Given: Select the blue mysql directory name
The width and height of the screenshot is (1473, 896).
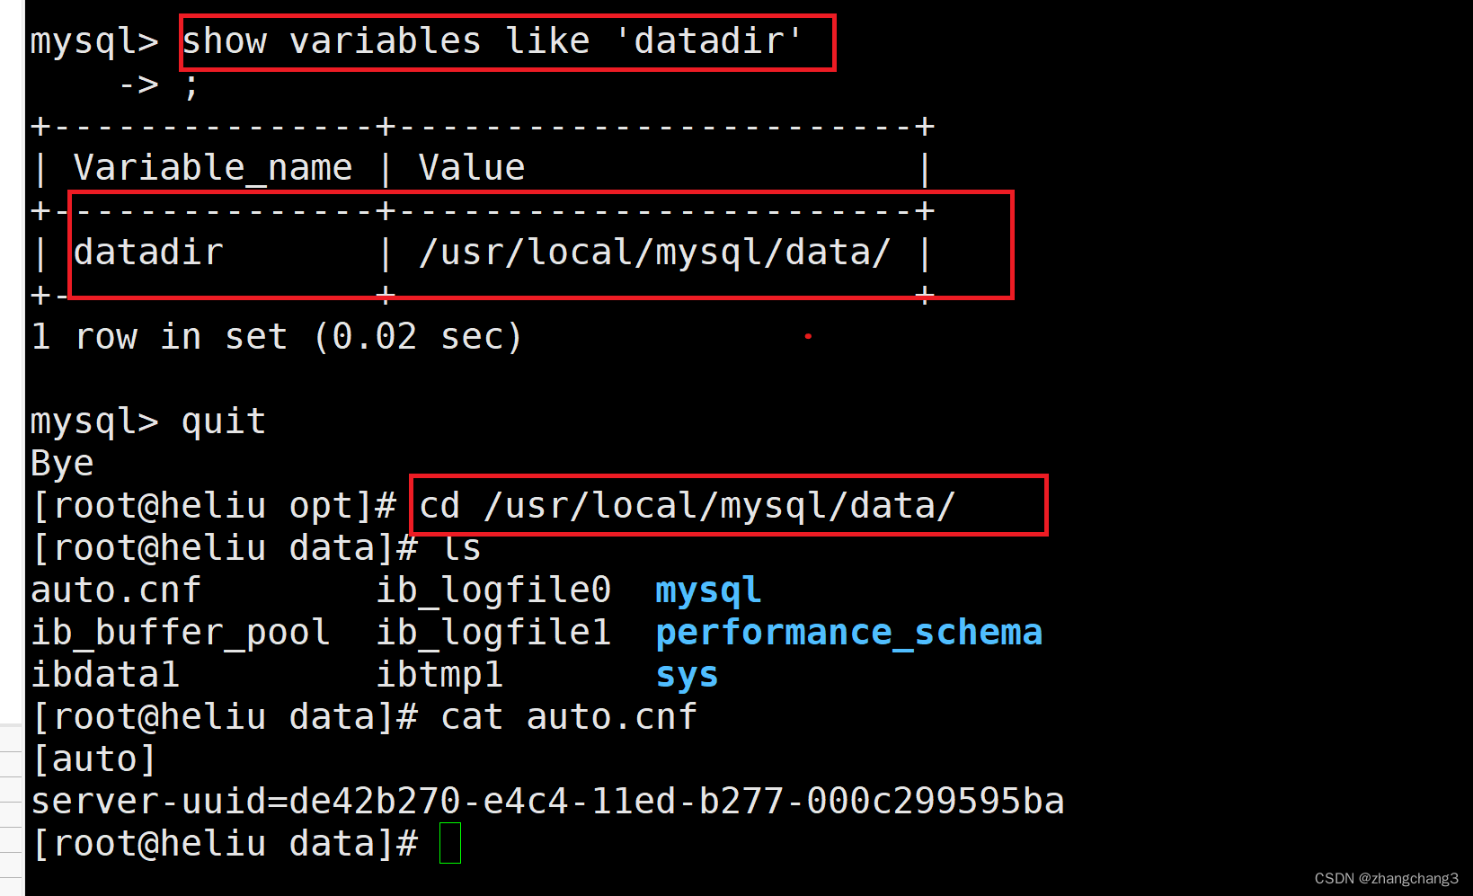Looking at the screenshot, I should (708, 591).
